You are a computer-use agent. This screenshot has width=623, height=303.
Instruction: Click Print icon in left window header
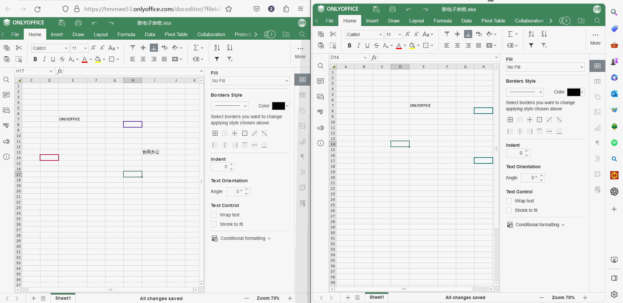(78, 23)
